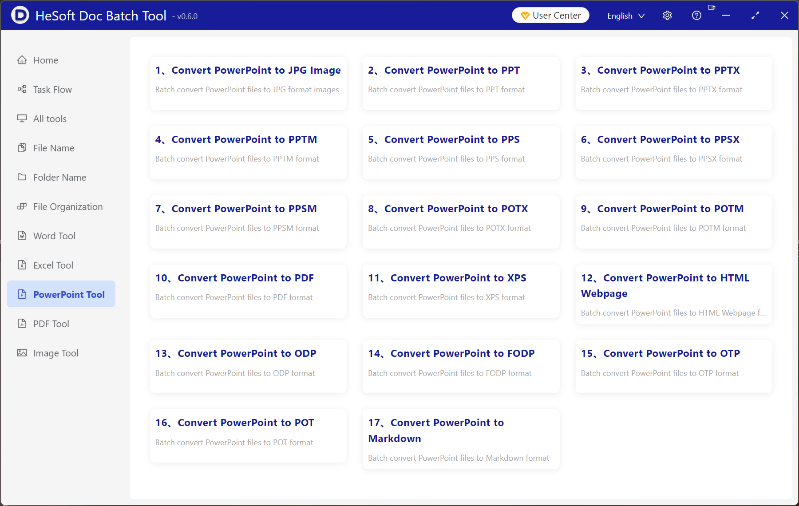This screenshot has width=799, height=506.
Task: Open Convert PowerPoint to PPSX
Action: tap(674, 153)
